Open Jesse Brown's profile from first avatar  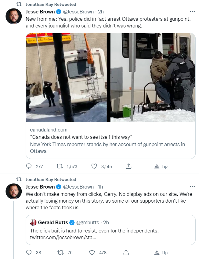coord(14,16)
